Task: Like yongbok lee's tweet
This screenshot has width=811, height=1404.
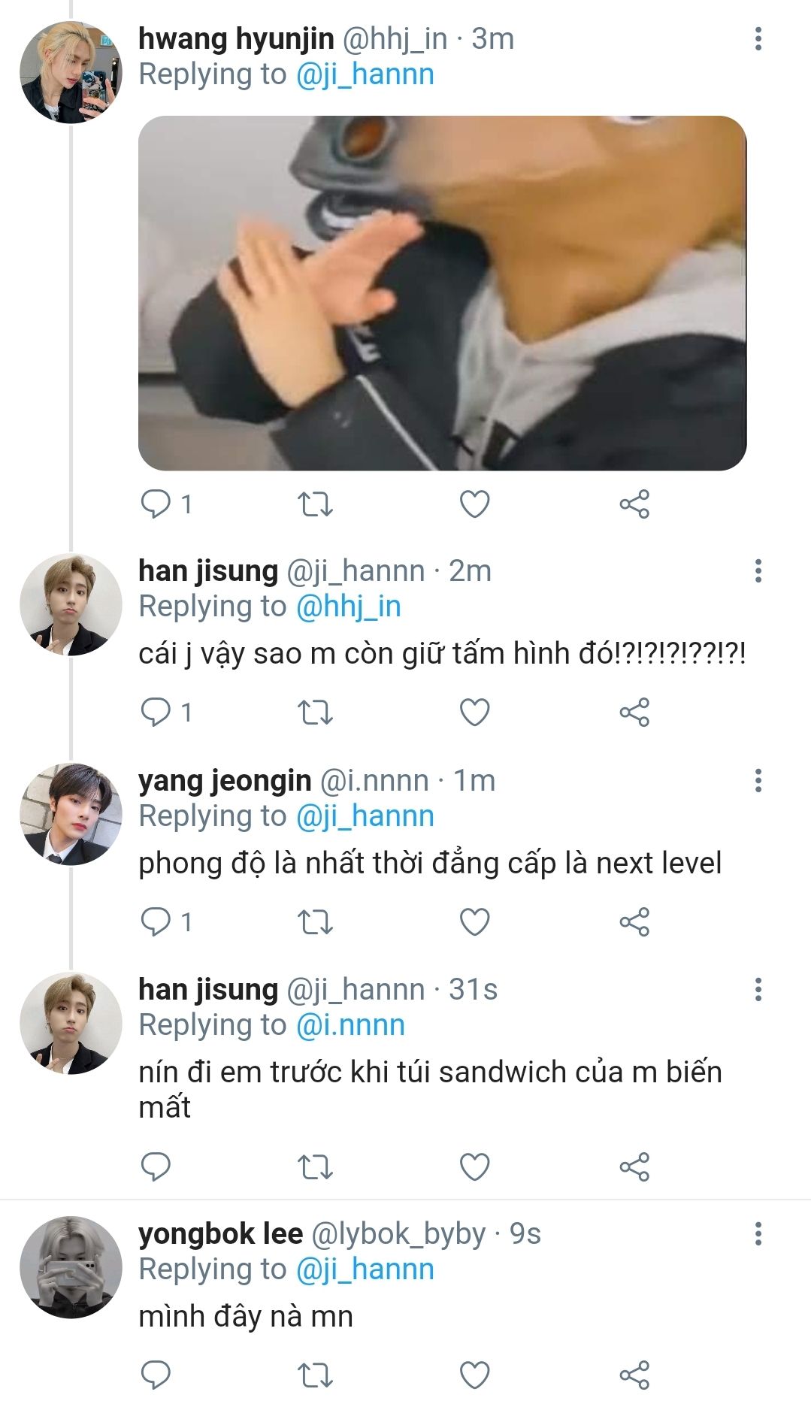Action: (x=474, y=1375)
